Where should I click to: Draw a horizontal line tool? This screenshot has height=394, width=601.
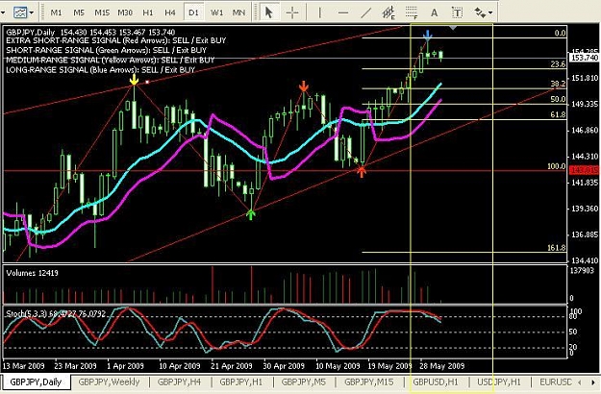[x=343, y=12]
